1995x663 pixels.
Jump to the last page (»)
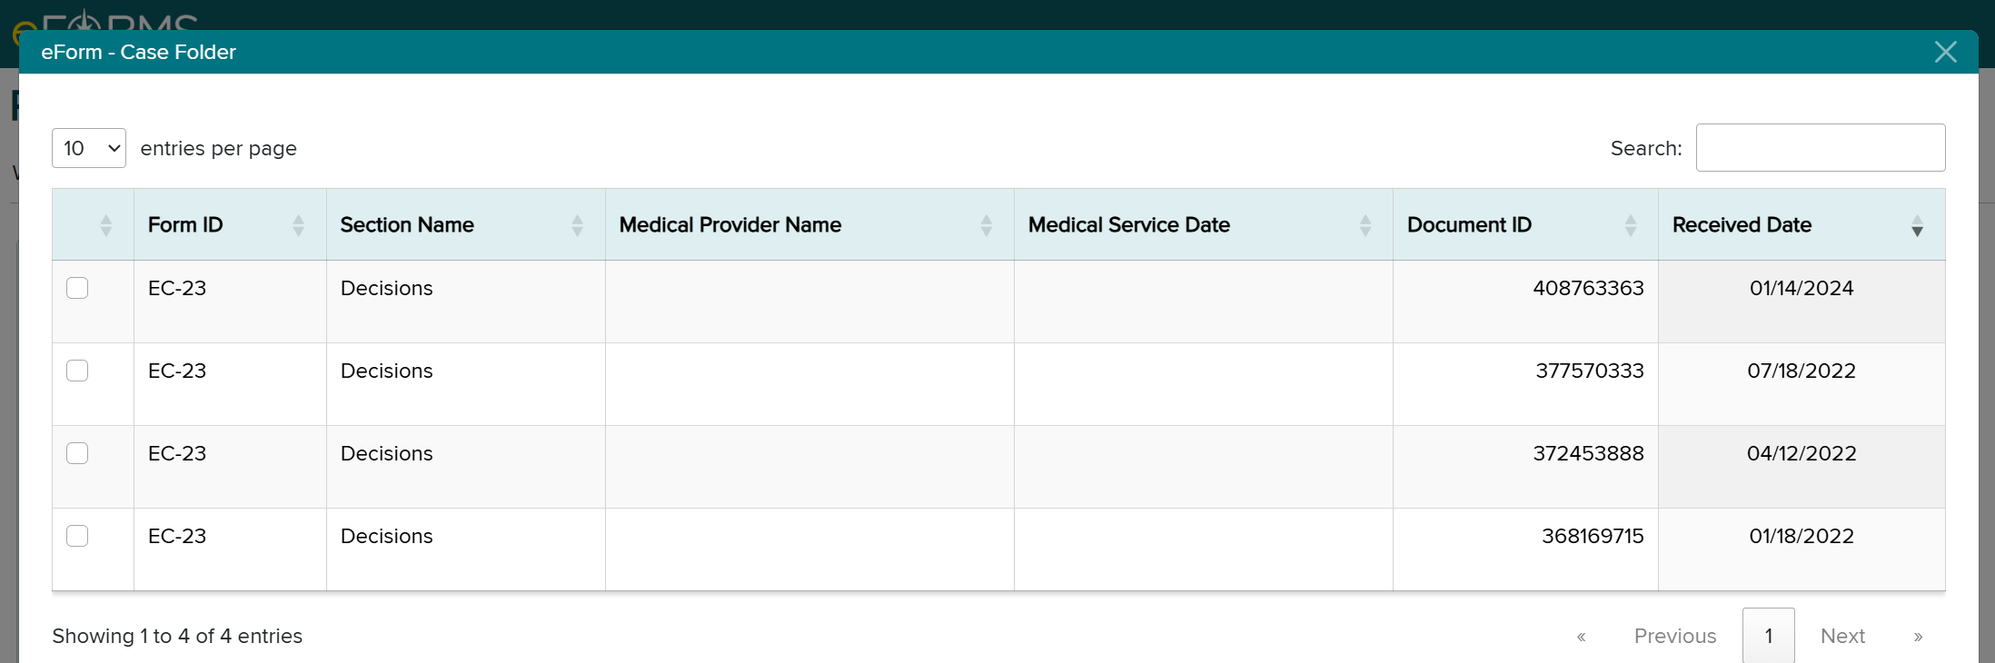click(x=1918, y=636)
